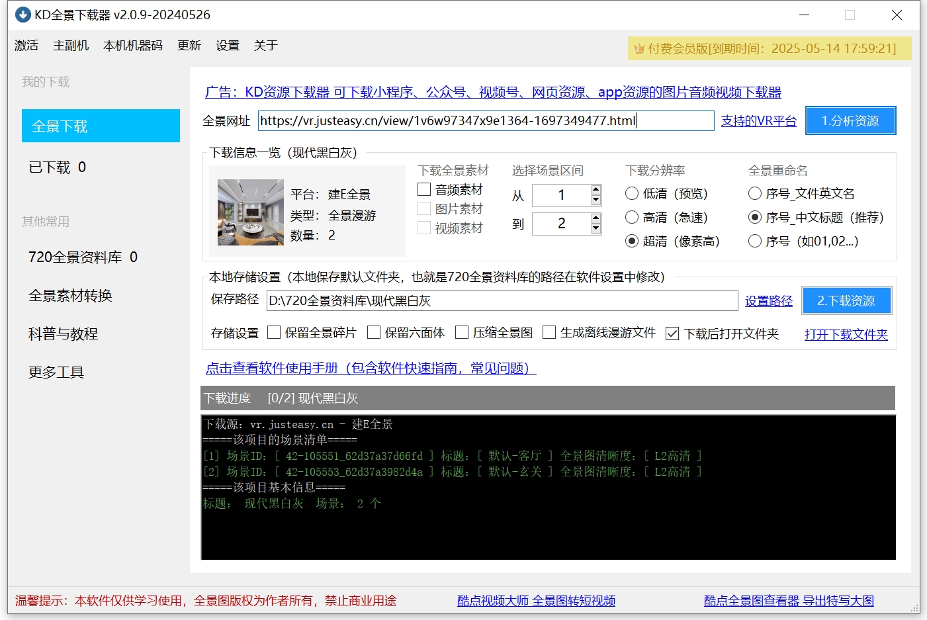Enable the 音频素材 checkbox

point(425,190)
